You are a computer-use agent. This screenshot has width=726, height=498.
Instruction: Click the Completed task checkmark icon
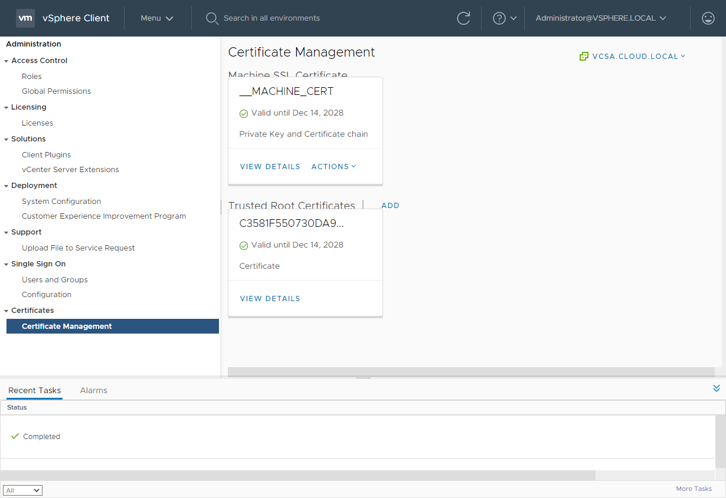coord(15,436)
